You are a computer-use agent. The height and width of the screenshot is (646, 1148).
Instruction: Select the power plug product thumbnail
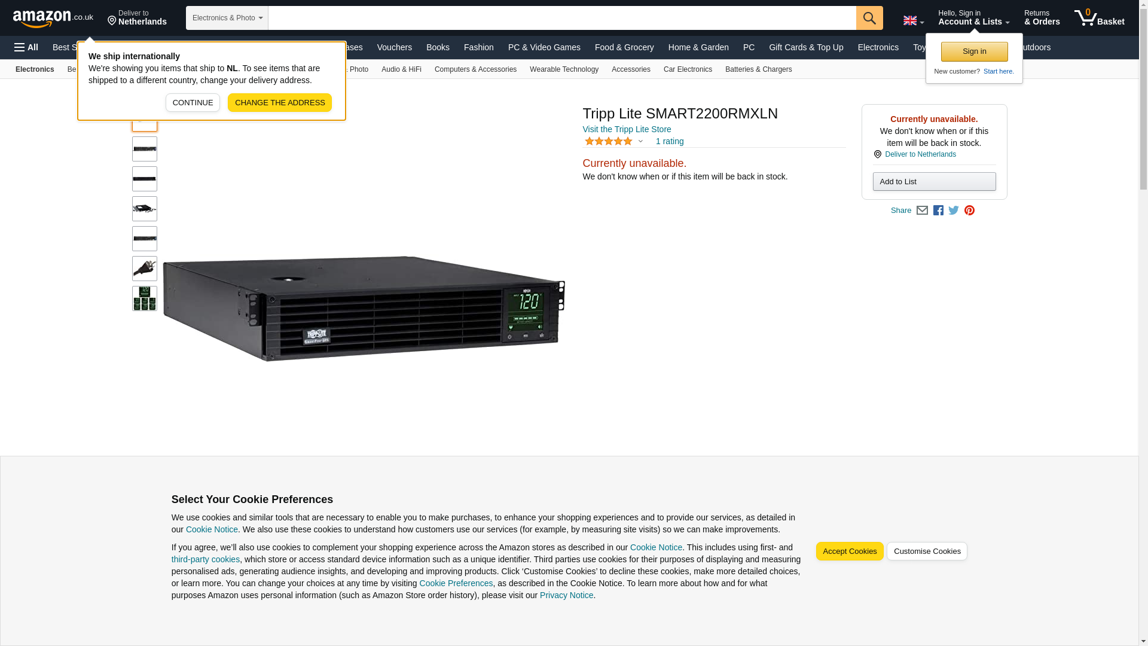145,269
